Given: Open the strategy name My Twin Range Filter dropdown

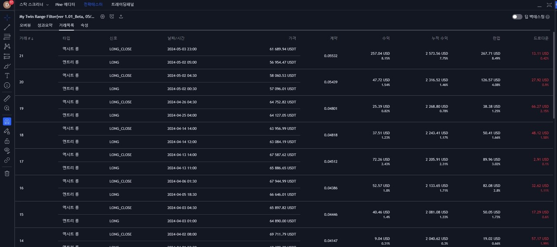Looking at the screenshot, I should 57,16.
